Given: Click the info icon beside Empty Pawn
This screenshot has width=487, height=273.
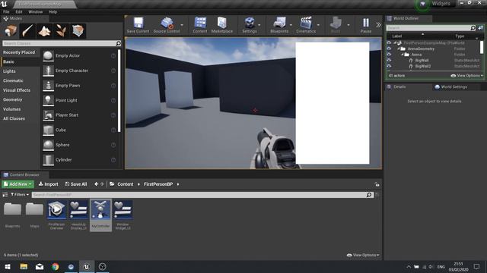Looking at the screenshot, I should 113,86.
